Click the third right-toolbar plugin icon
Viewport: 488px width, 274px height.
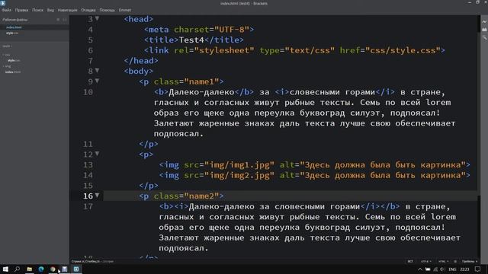pyautogui.click(x=484, y=38)
